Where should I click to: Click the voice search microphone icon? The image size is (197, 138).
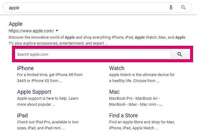pos(171,7)
